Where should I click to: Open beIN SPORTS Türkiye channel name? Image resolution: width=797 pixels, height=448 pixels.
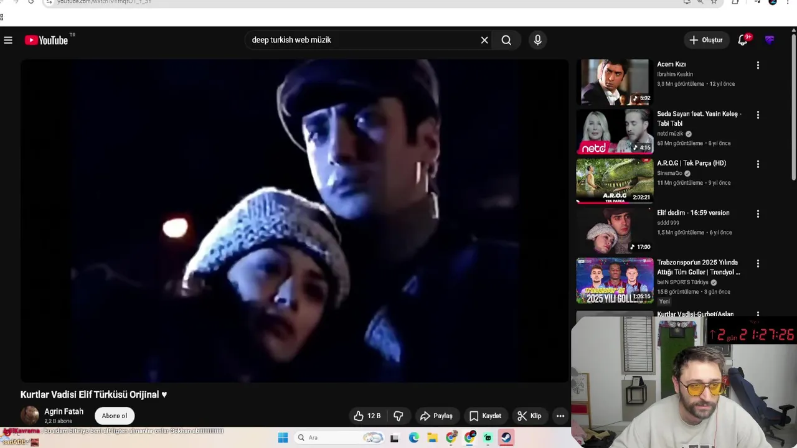coord(682,282)
